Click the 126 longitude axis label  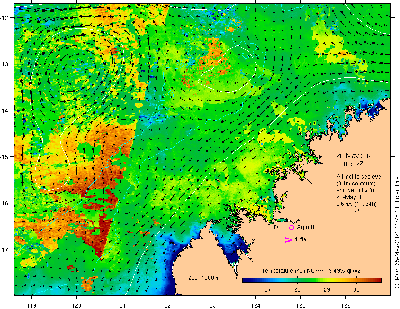coord(345,305)
